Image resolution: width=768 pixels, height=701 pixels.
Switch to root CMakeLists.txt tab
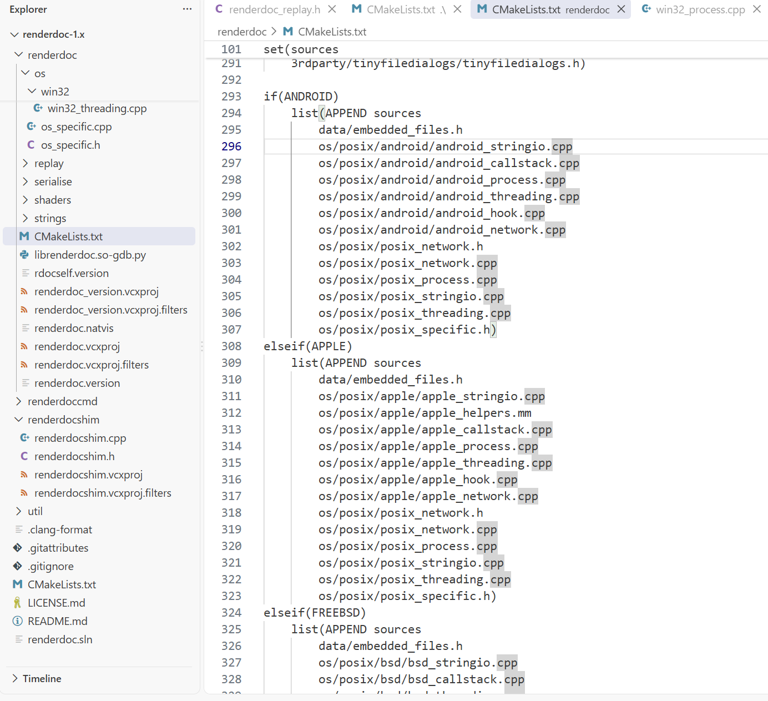point(406,9)
